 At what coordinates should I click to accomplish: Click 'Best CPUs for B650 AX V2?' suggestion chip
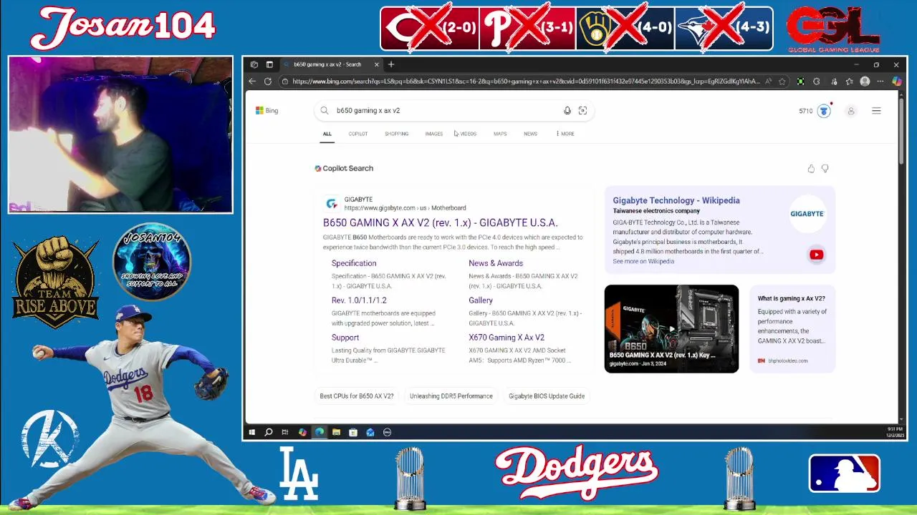click(x=357, y=396)
